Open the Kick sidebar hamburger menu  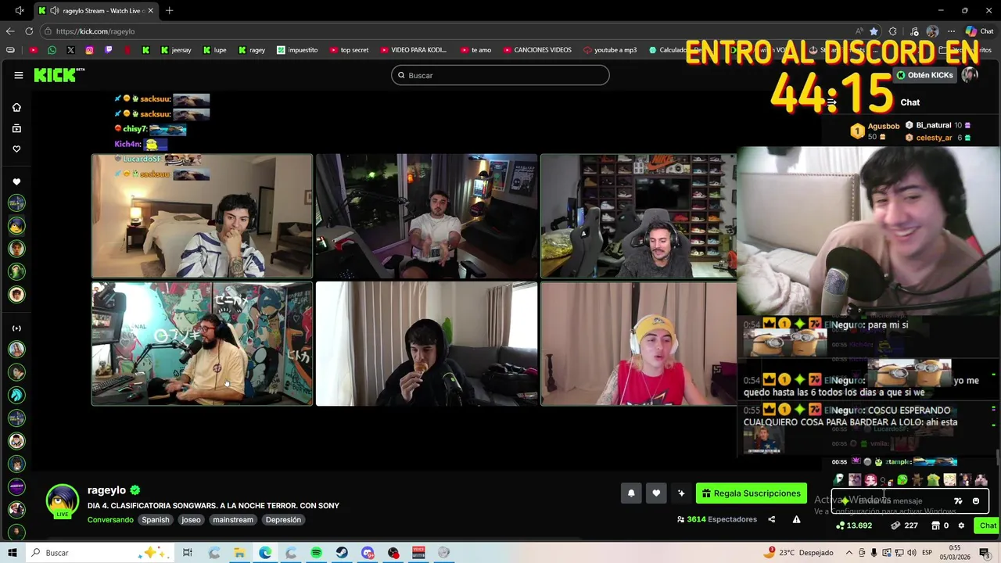(18, 75)
